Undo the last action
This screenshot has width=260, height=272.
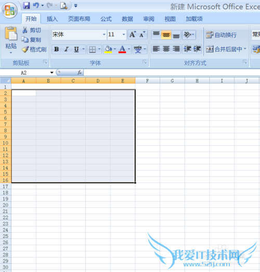click(x=36, y=6)
